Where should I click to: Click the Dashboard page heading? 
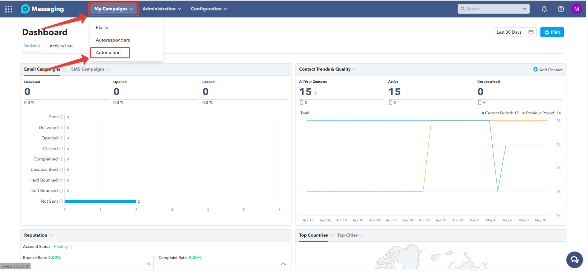45,32
